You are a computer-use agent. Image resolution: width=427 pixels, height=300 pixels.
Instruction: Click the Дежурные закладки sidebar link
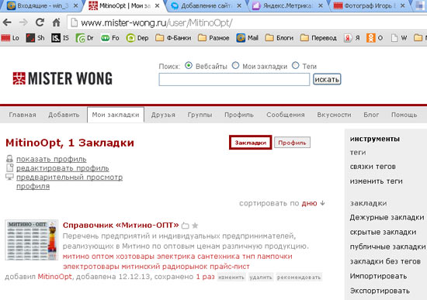point(387,217)
